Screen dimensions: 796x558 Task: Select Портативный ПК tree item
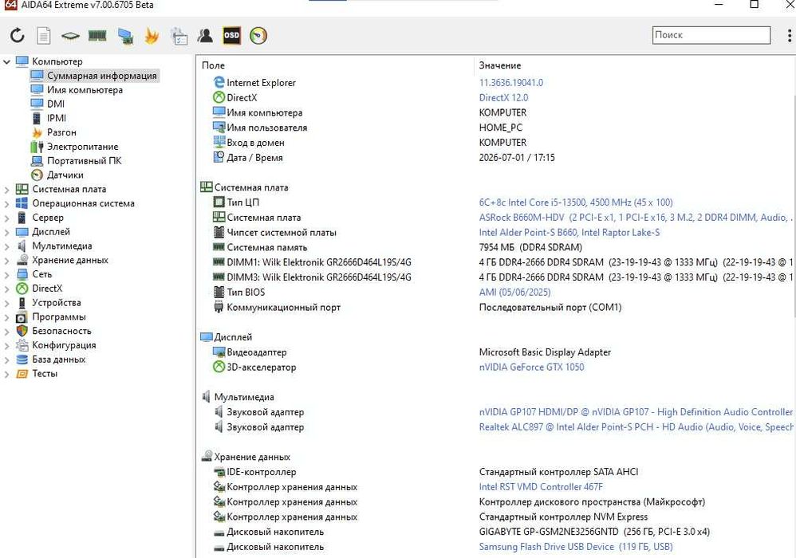(x=85, y=161)
